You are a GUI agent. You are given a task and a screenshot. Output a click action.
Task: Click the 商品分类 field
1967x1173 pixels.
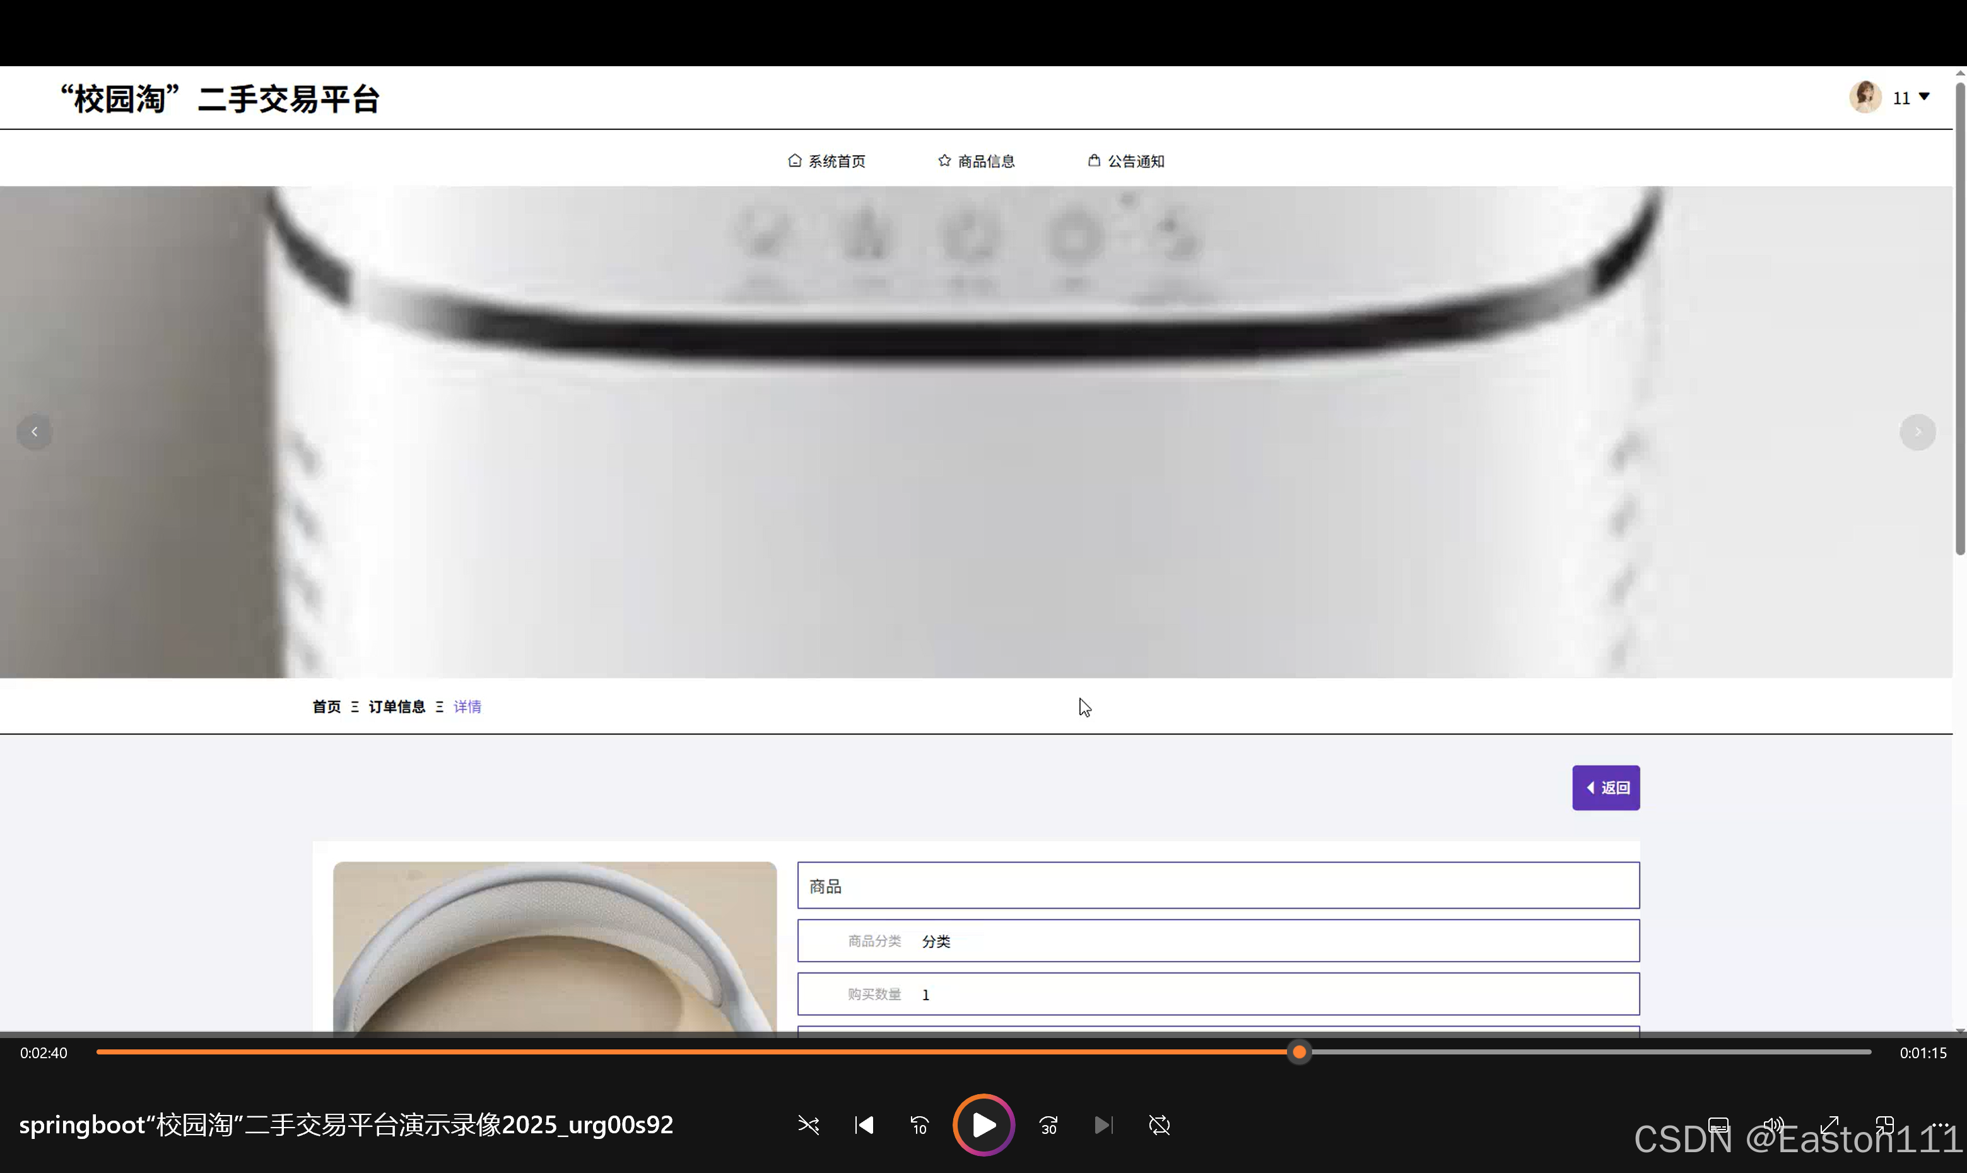(x=1218, y=941)
